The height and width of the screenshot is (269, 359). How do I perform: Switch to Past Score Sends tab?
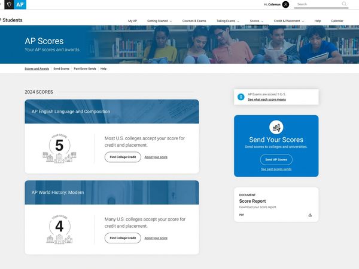click(x=85, y=69)
